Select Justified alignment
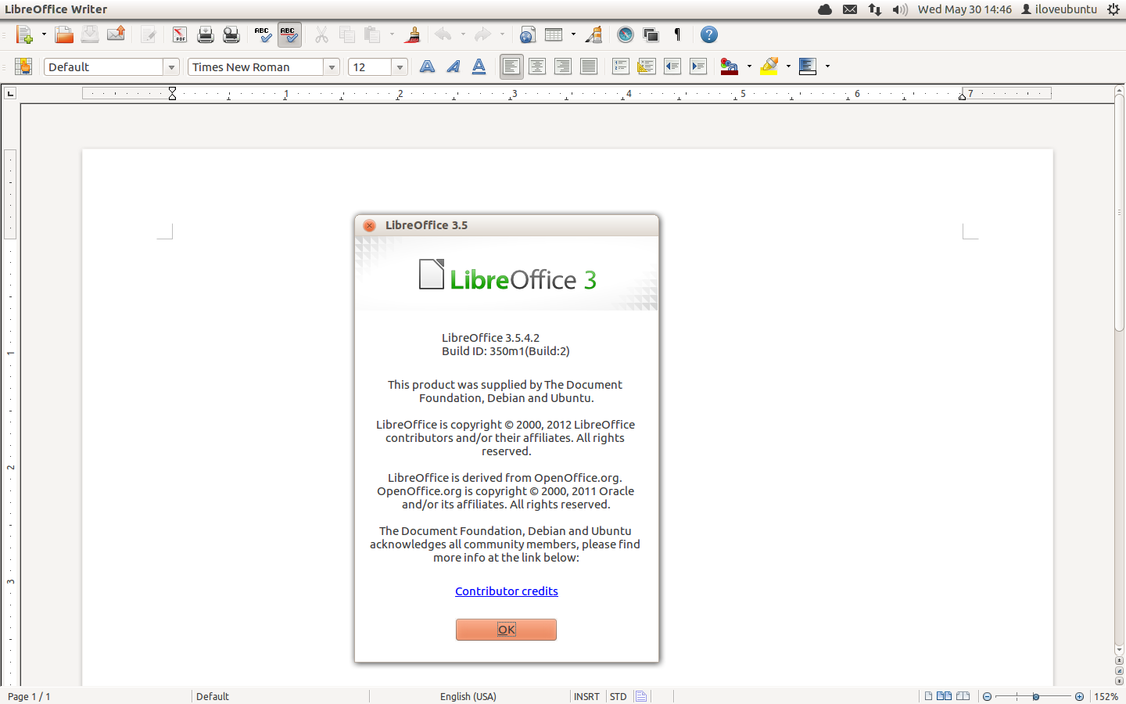 589,66
